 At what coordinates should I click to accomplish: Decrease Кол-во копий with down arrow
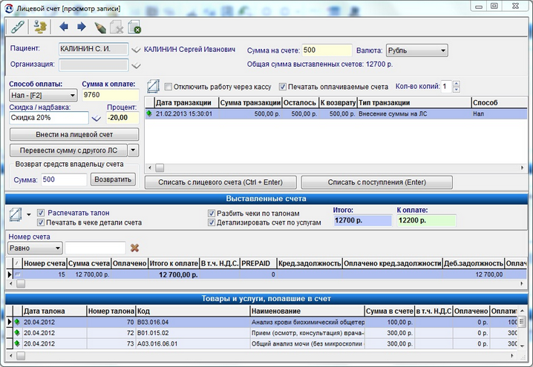pyautogui.click(x=457, y=90)
